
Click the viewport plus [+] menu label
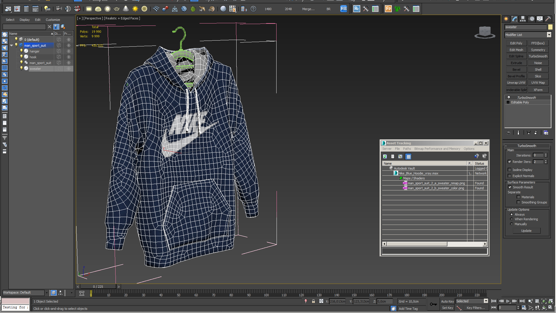click(80, 18)
